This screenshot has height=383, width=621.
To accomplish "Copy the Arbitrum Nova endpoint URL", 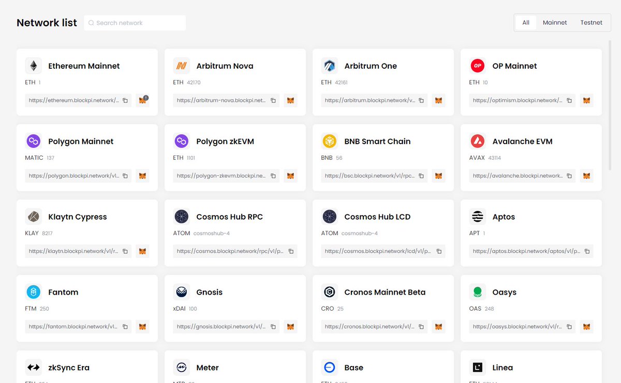I will tap(273, 100).
